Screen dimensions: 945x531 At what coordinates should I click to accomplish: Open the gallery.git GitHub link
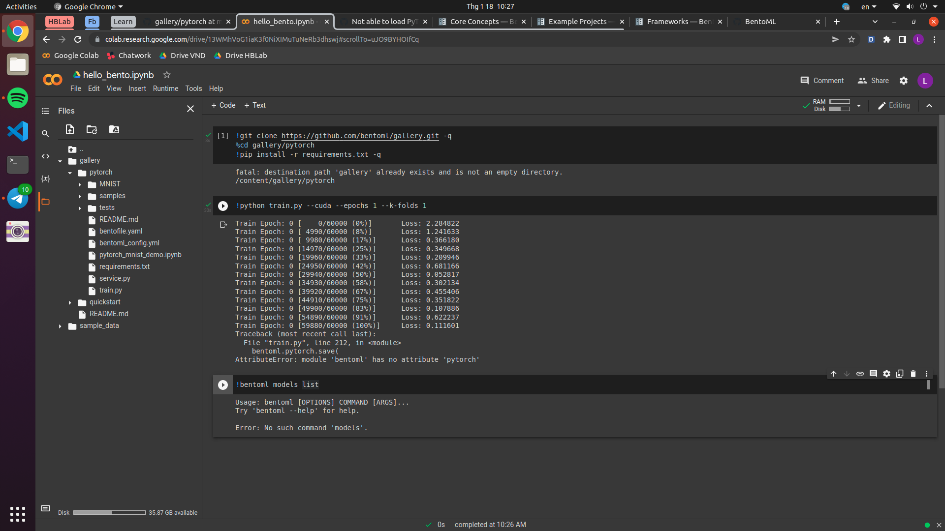pos(360,136)
